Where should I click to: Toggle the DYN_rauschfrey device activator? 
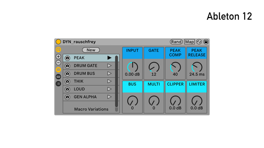click(58, 42)
